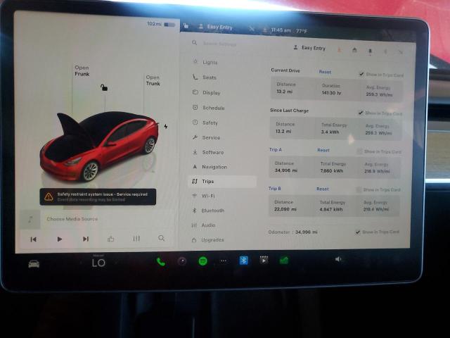Check Show in Trips Card for Trip A
The image size is (450, 338).
pos(359,151)
